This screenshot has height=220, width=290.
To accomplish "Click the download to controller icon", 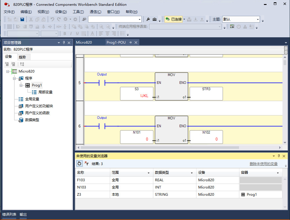I will point(196,19).
